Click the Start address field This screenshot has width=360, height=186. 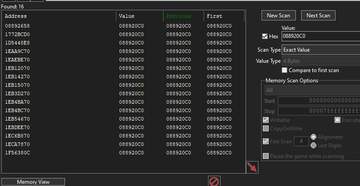tap(319, 101)
